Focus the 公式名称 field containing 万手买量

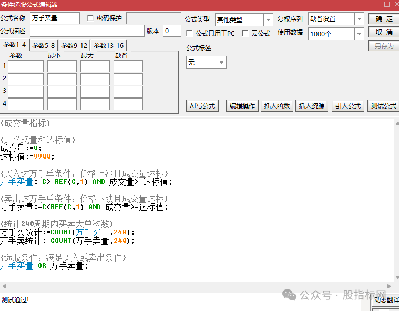point(55,18)
